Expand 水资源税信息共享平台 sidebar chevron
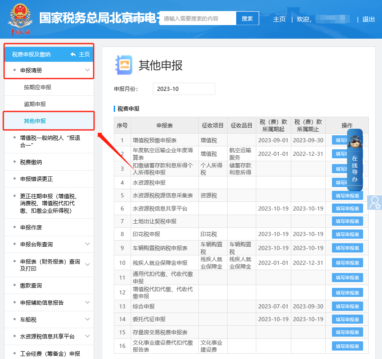 coord(87,336)
